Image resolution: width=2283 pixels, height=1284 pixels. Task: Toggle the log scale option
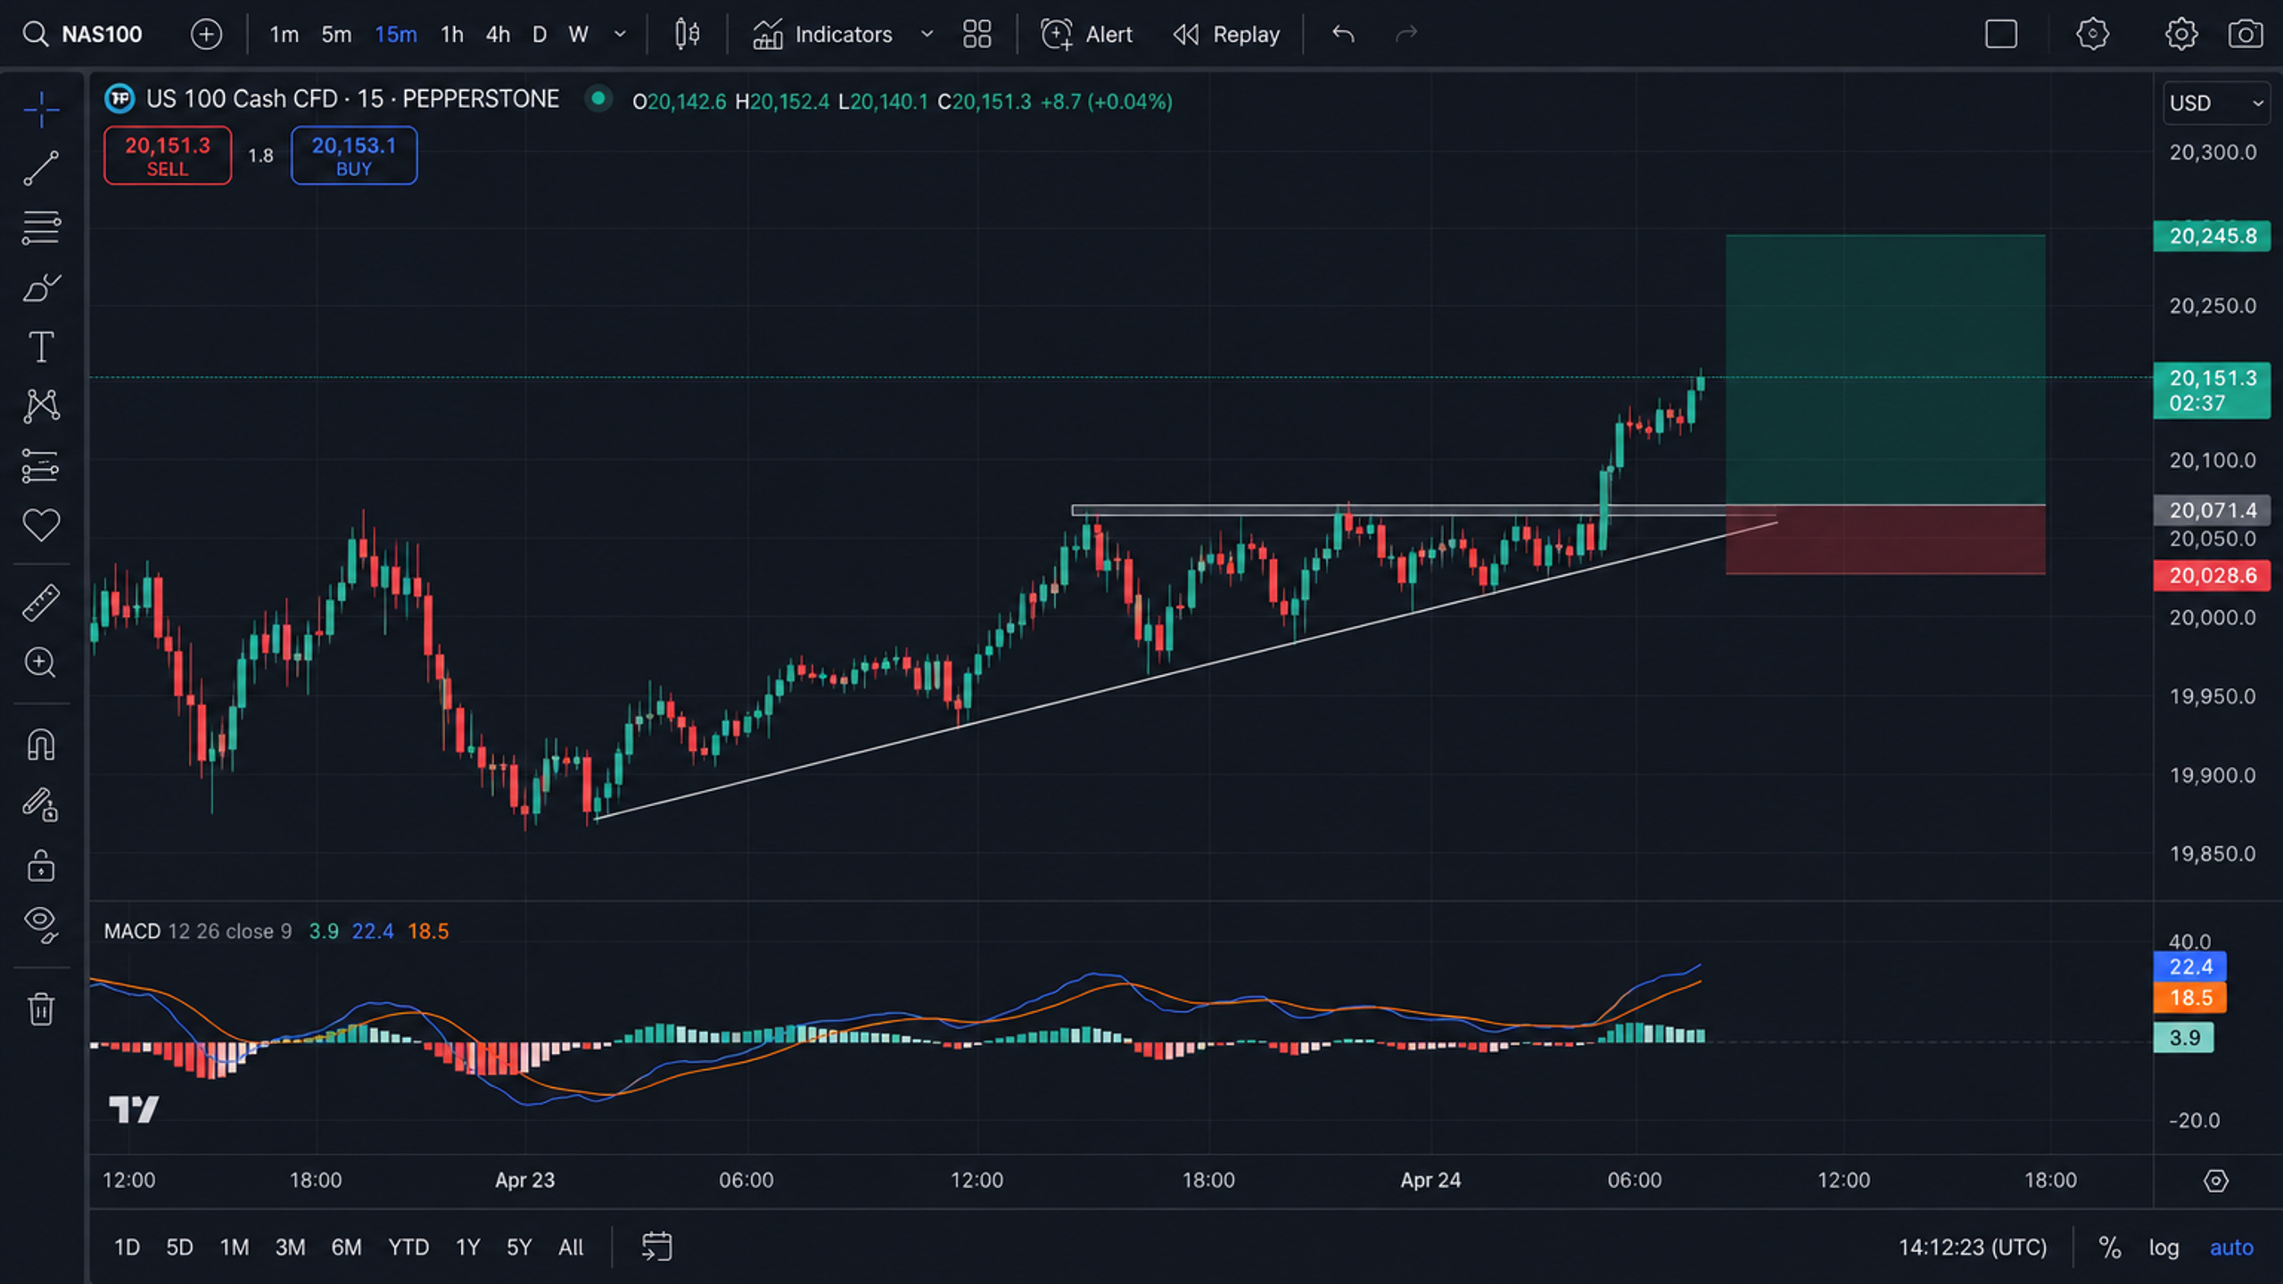2163,1247
